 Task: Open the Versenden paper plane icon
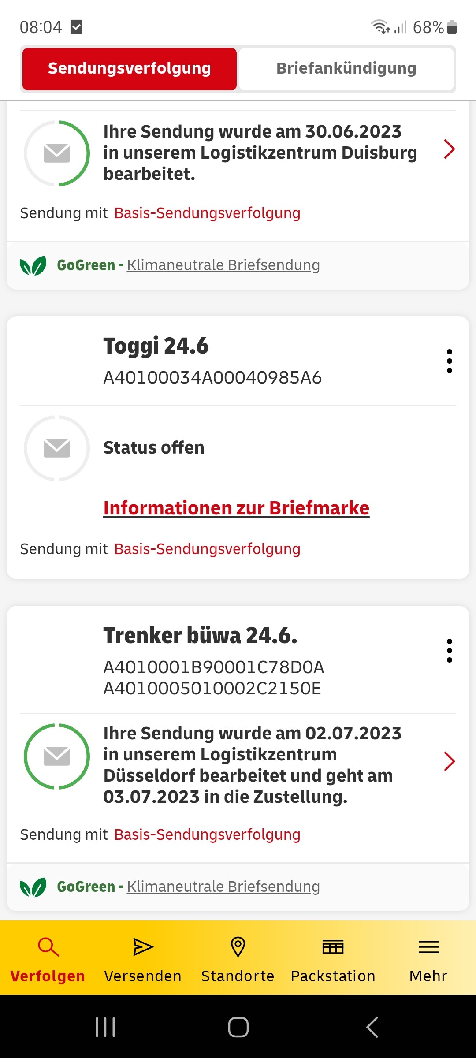[x=143, y=947]
